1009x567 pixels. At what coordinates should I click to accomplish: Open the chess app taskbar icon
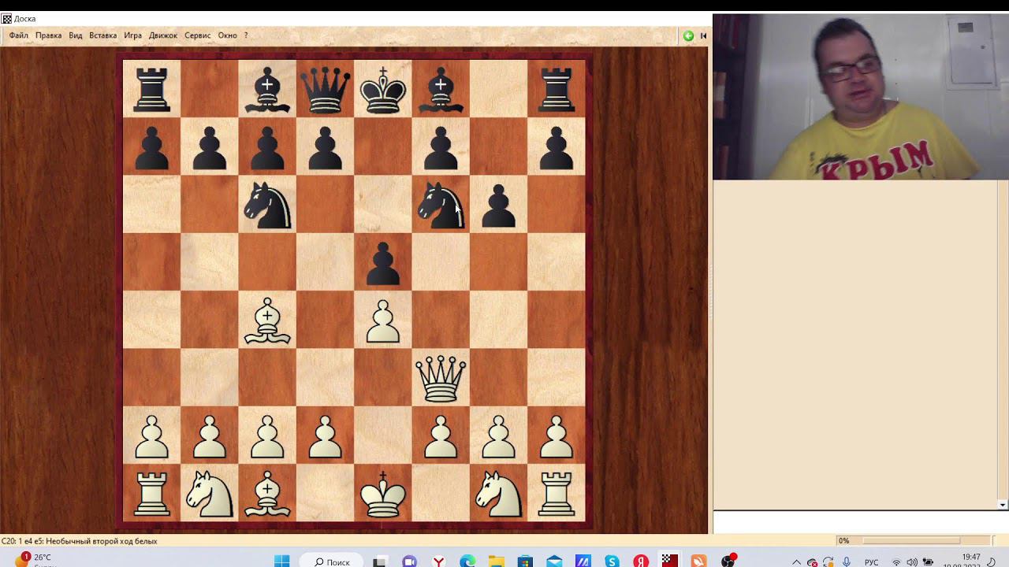coord(669,561)
